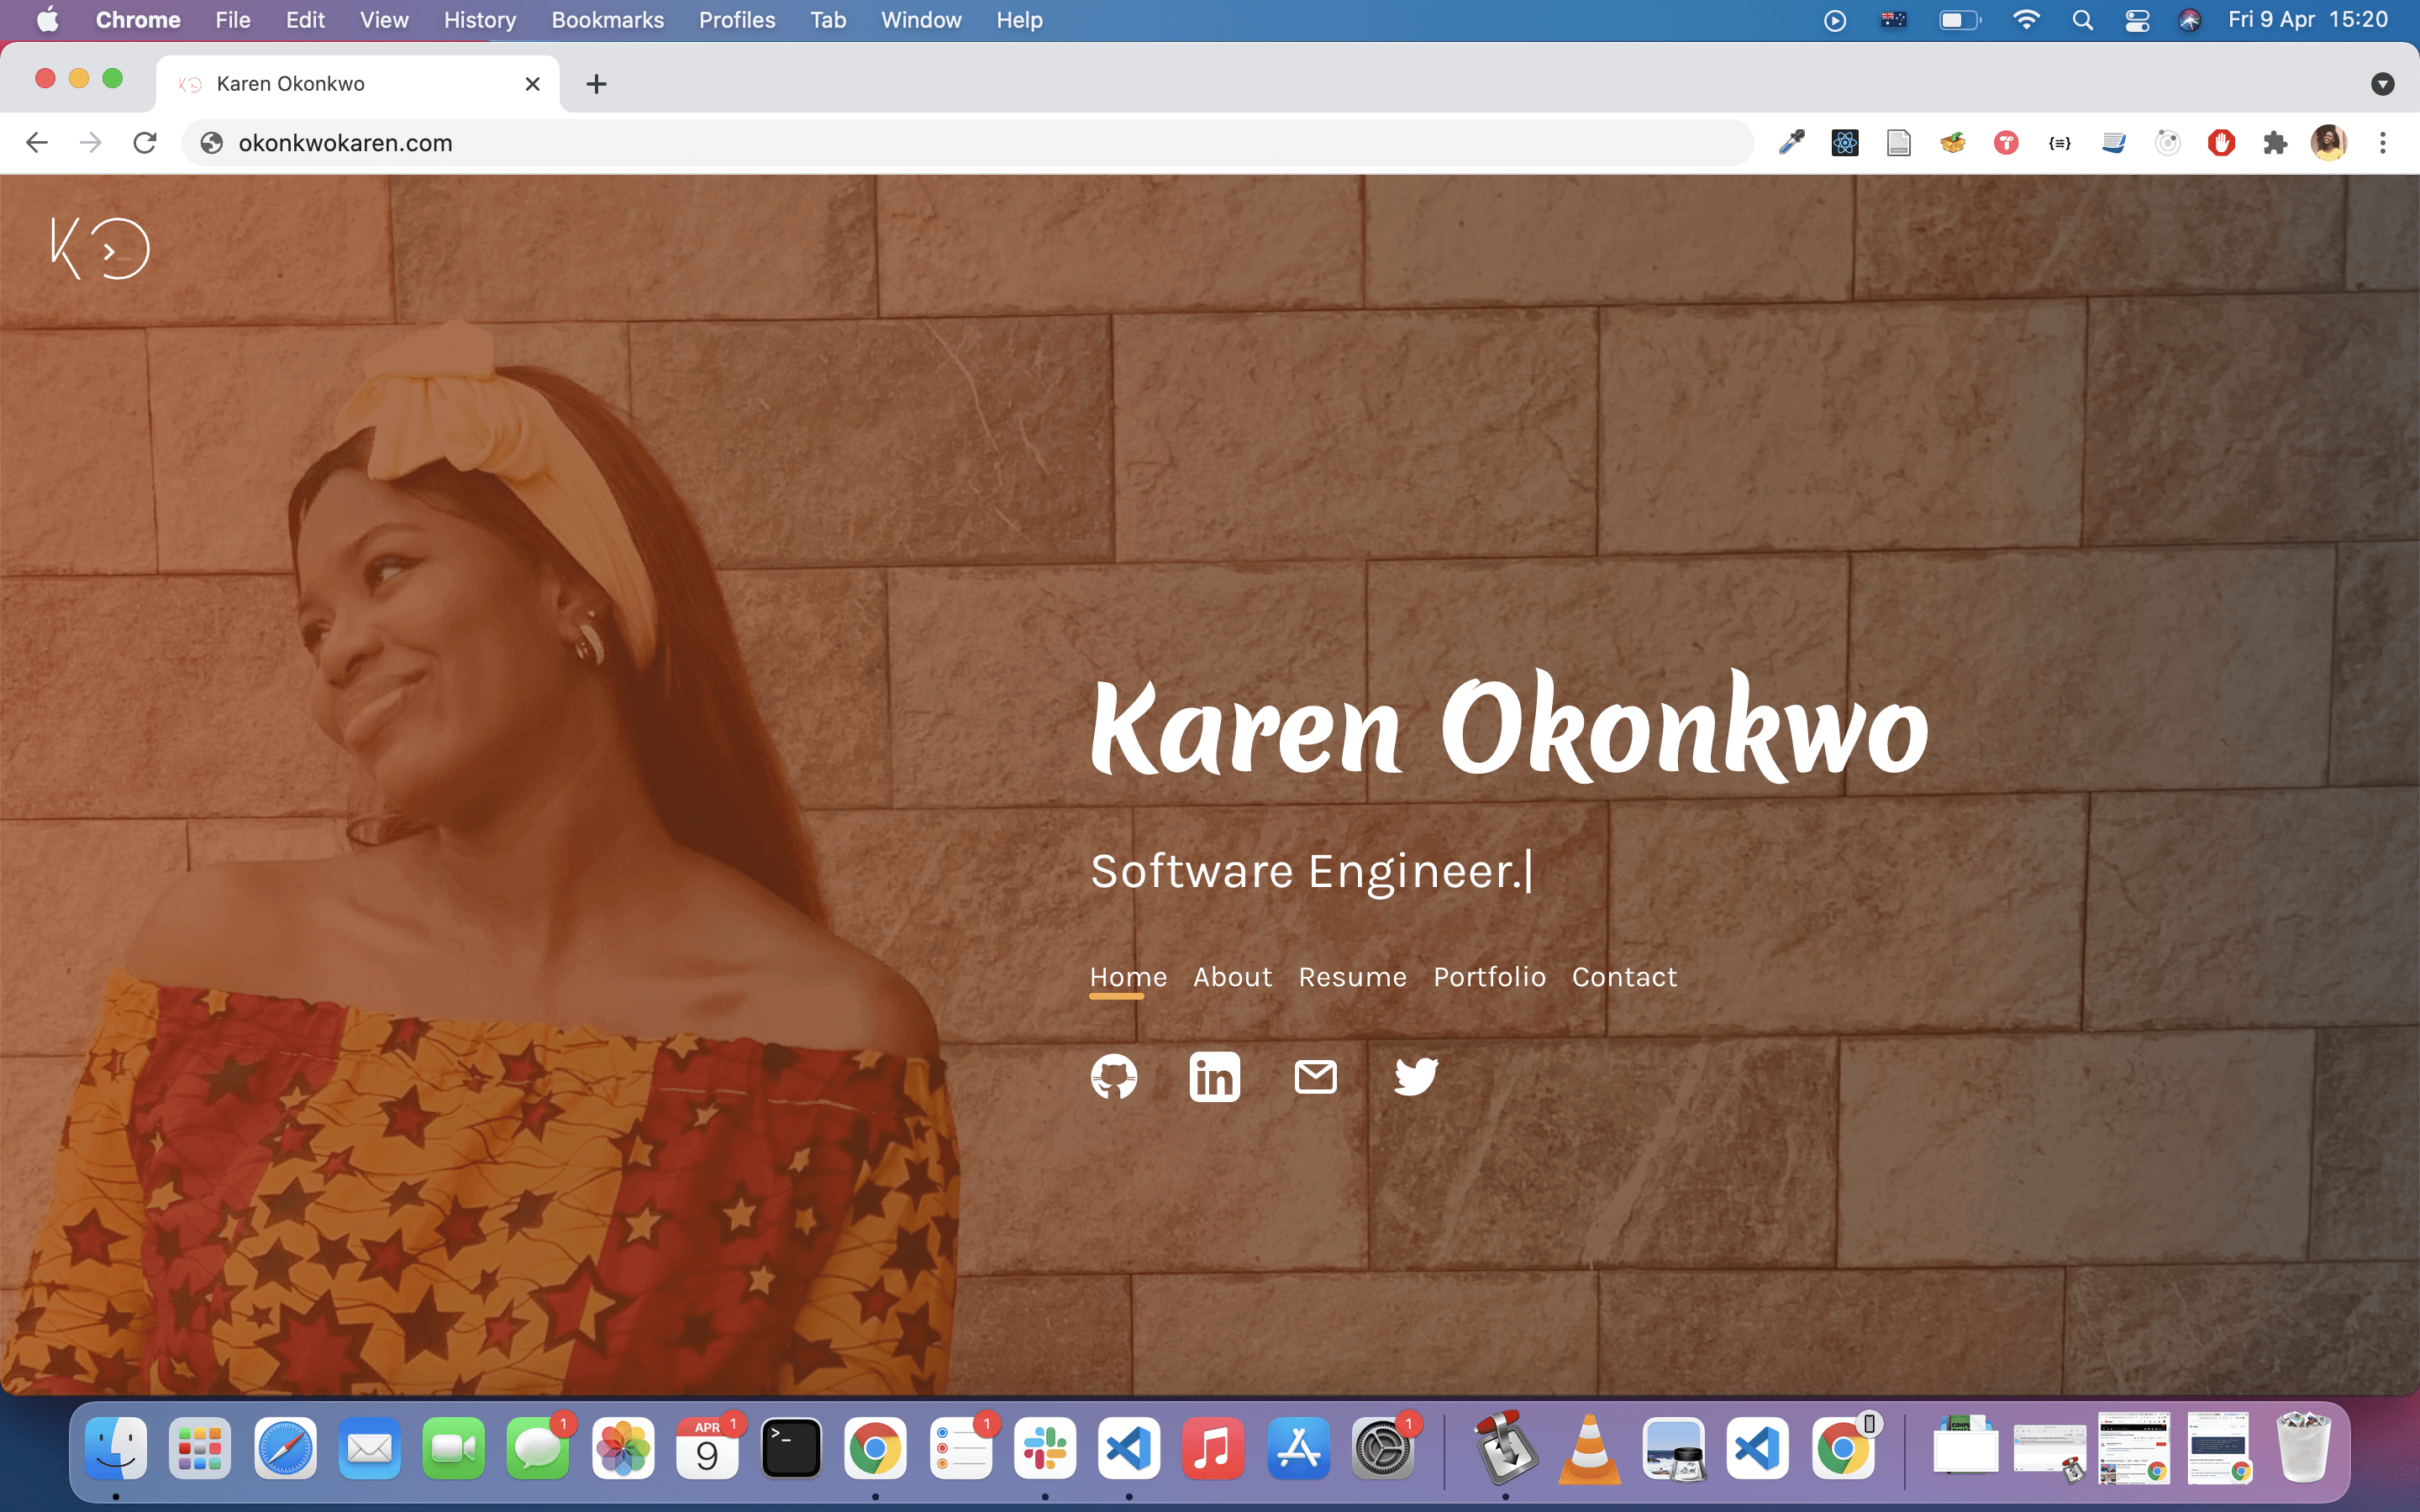The image size is (2420, 1512).
Task: Click the KO logo in the top-left corner
Action: (100, 247)
